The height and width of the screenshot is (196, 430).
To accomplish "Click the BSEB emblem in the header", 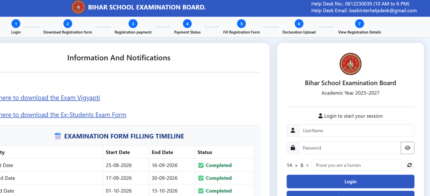I will point(78,8).
